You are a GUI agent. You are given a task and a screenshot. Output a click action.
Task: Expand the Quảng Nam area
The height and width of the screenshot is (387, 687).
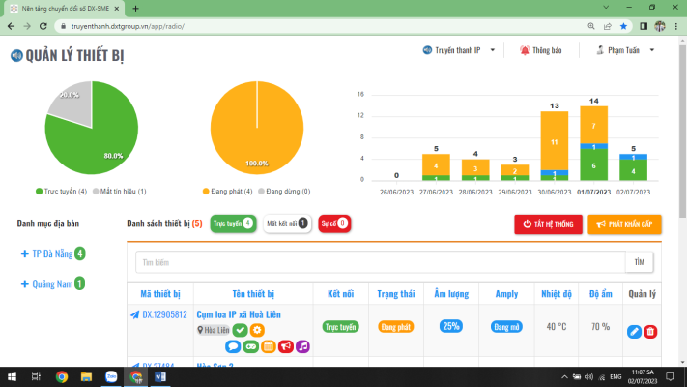[x=51, y=283]
